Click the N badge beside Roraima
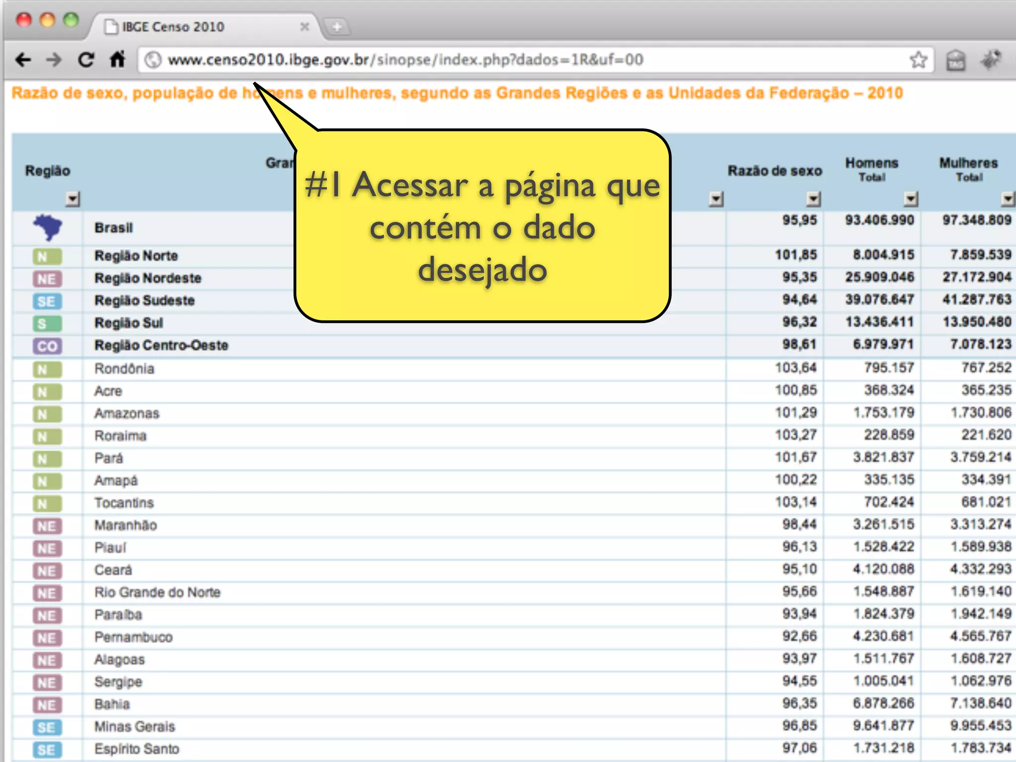The image size is (1016, 762). click(x=47, y=437)
